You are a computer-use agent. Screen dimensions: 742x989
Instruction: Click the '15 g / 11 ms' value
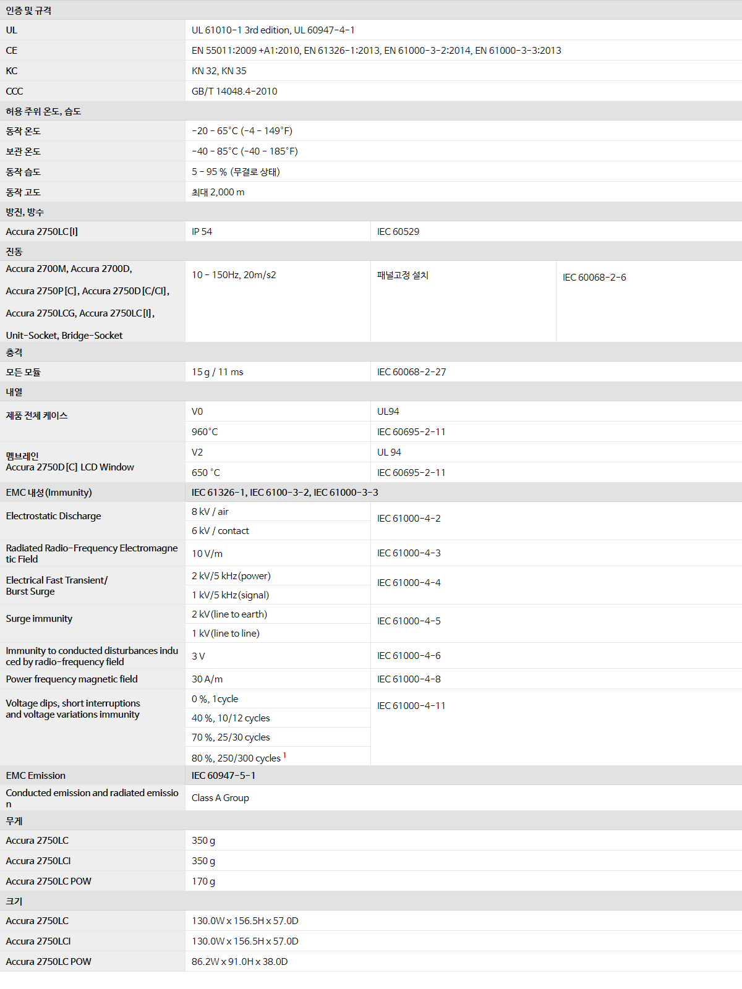(218, 372)
